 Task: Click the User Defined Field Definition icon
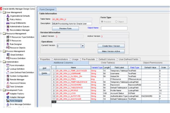pyautogui.click(x=8, y=72)
